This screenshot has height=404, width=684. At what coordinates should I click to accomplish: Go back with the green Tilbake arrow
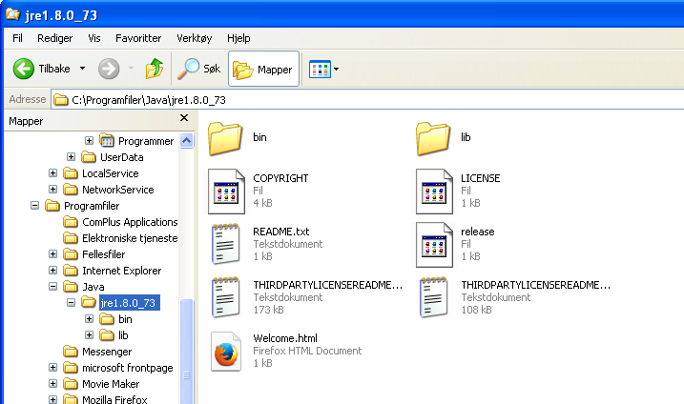tap(24, 69)
